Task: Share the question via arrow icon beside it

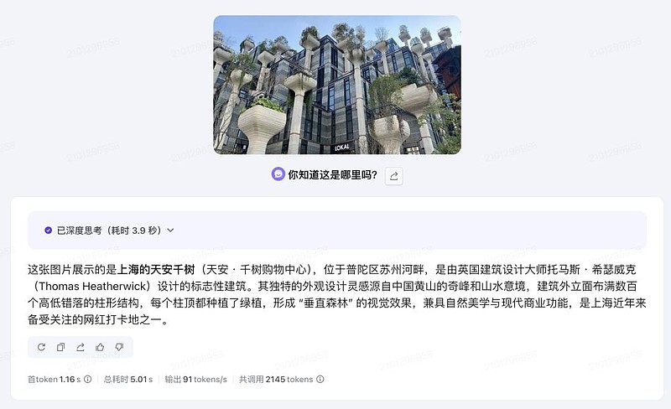Action: click(x=393, y=176)
